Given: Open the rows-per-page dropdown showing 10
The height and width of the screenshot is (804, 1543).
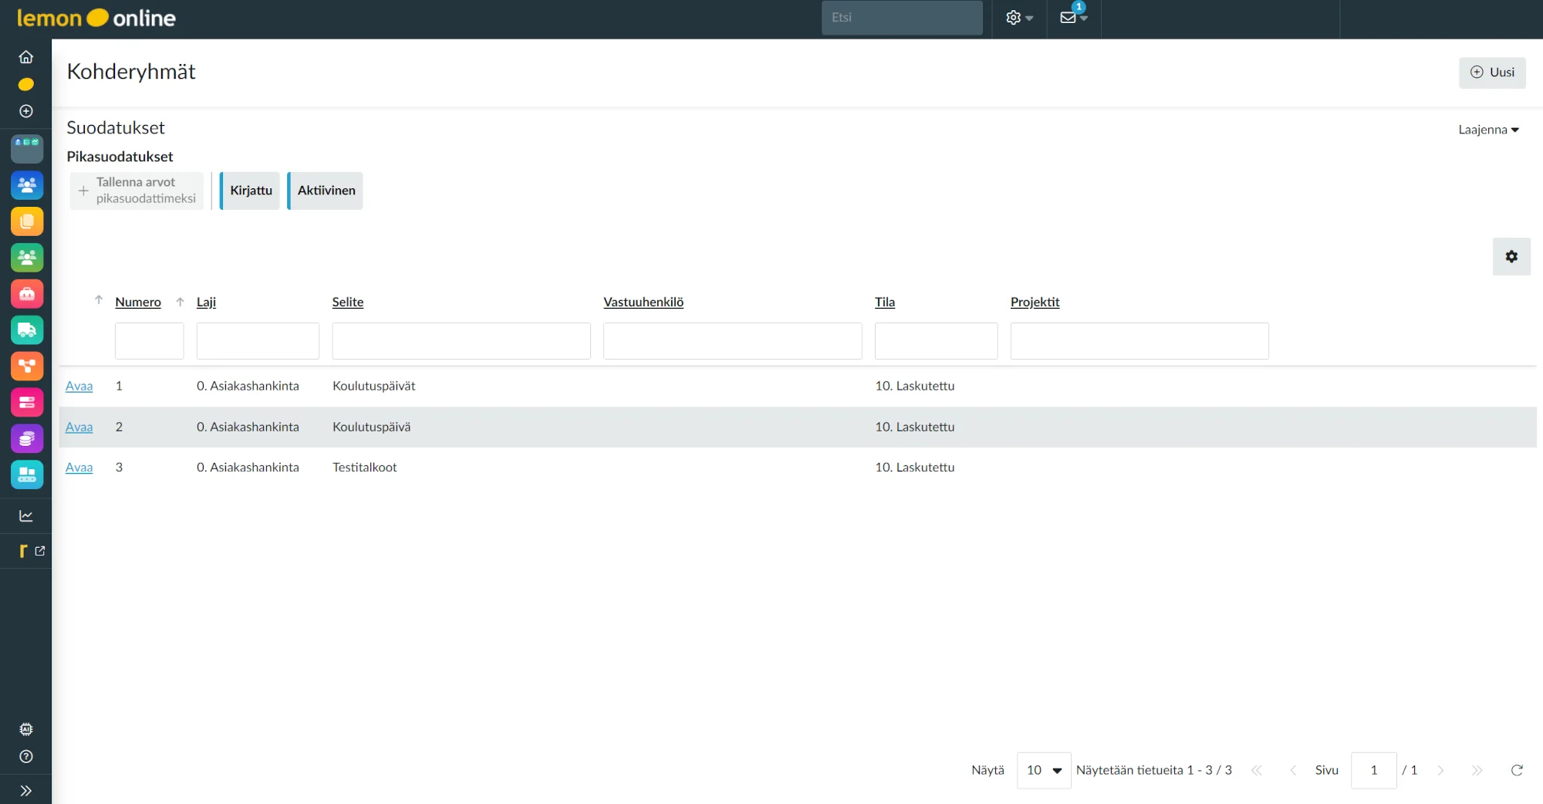Looking at the screenshot, I should [1044, 770].
